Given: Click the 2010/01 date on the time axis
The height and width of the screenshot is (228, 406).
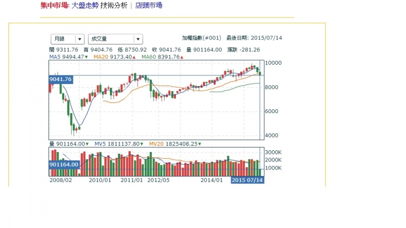Looking at the screenshot, I should click(x=100, y=180).
